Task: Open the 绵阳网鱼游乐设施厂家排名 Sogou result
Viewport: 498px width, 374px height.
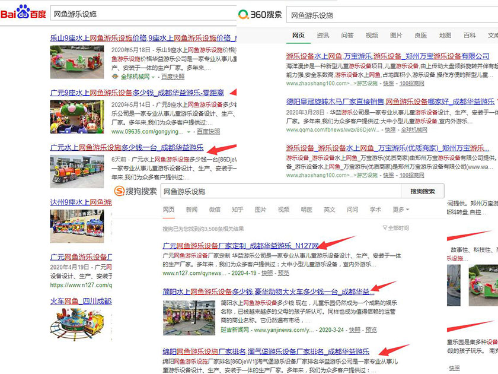Action: click(x=266, y=351)
